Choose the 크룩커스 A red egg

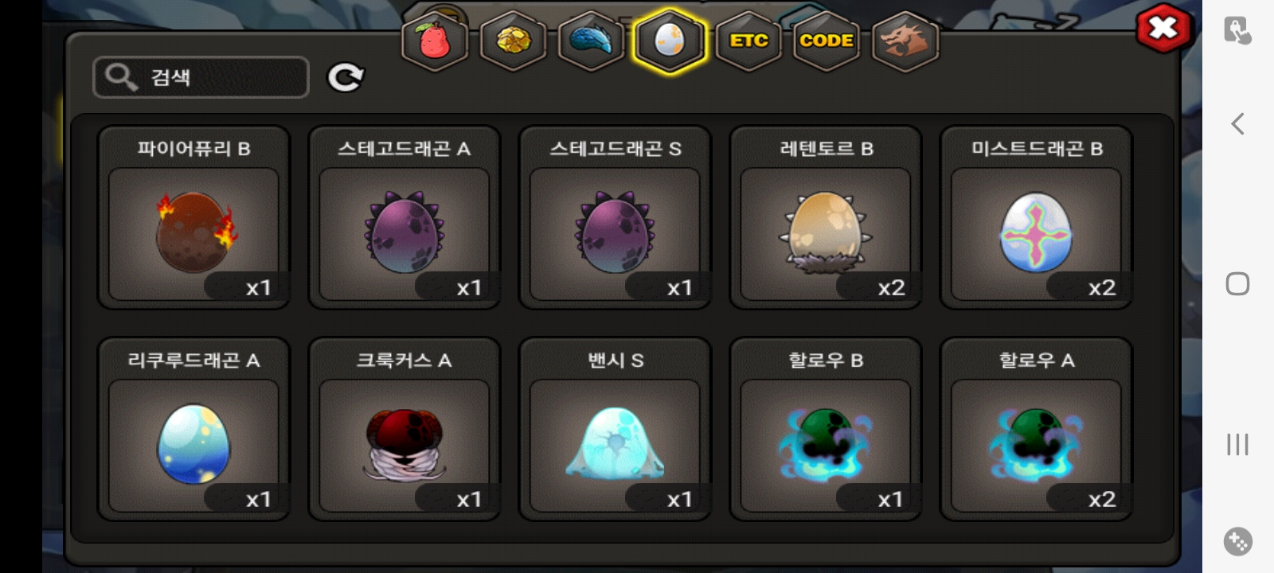tap(404, 429)
